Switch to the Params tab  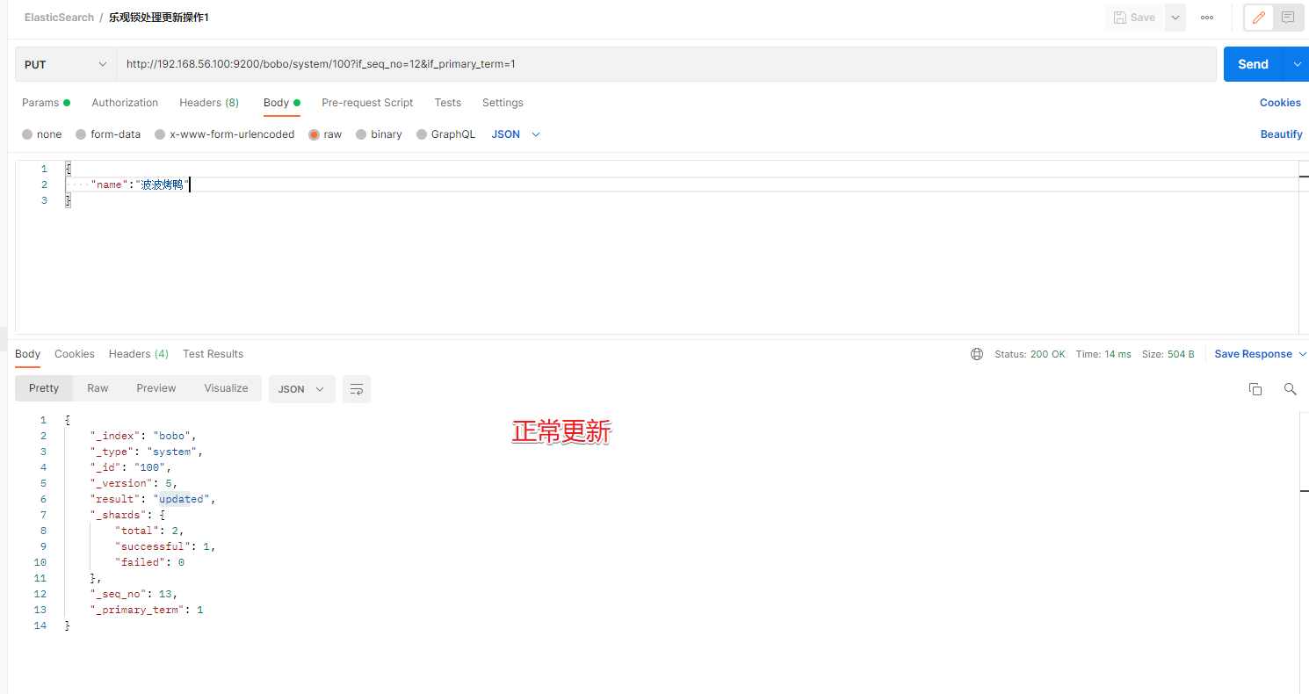click(x=46, y=103)
